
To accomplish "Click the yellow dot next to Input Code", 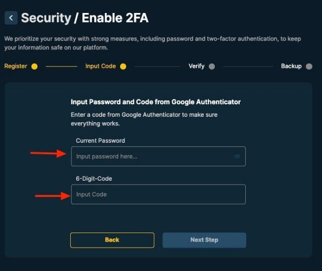I will [x=123, y=66].
